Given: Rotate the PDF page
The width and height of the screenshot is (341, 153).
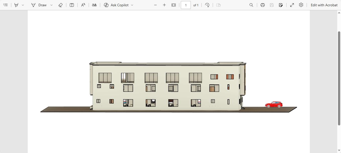Looking at the screenshot, I should coord(207,5).
